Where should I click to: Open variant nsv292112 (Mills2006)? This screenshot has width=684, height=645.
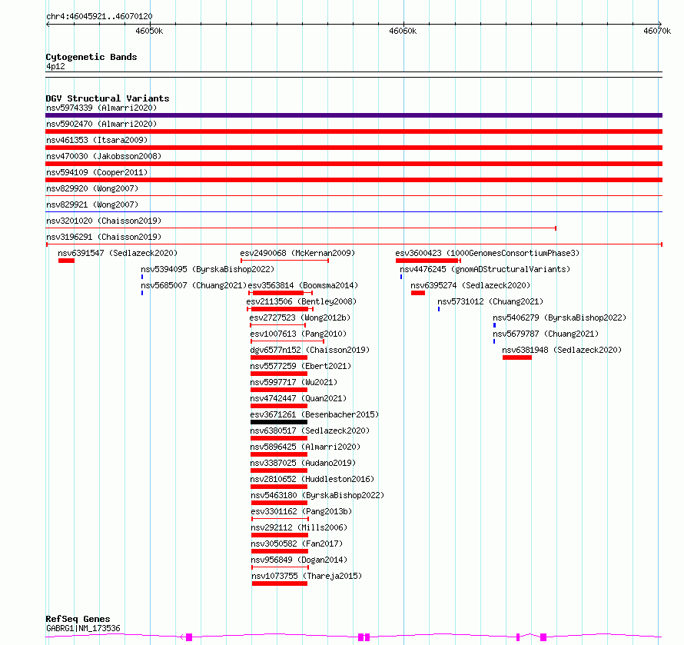click(299, 527)
